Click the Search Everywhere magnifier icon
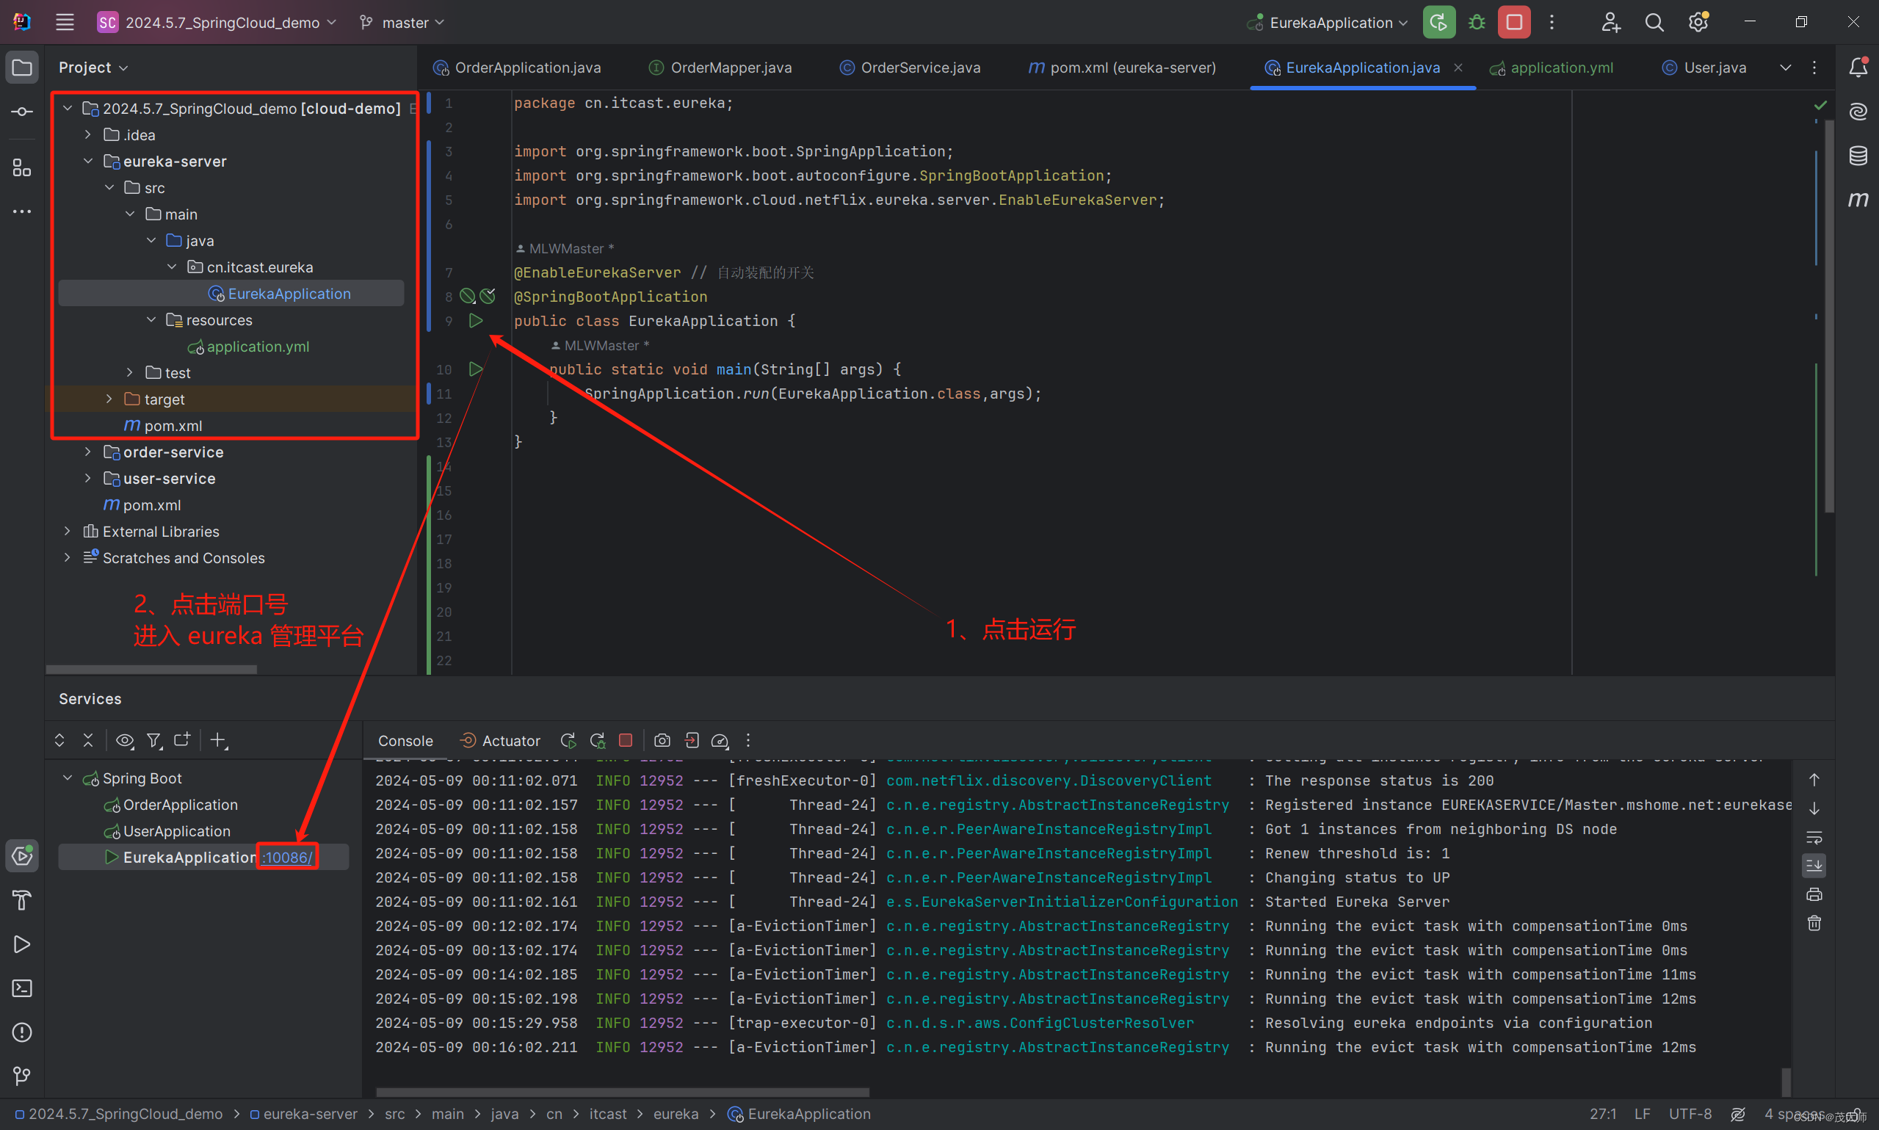The image size is (1879, 1130). (1654, 22)
